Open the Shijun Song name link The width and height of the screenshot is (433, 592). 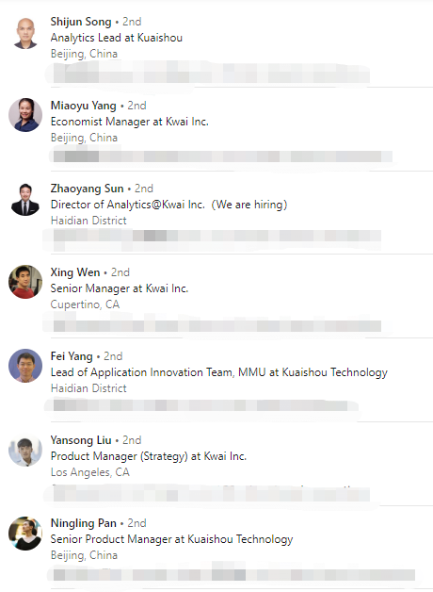(81, 22)
